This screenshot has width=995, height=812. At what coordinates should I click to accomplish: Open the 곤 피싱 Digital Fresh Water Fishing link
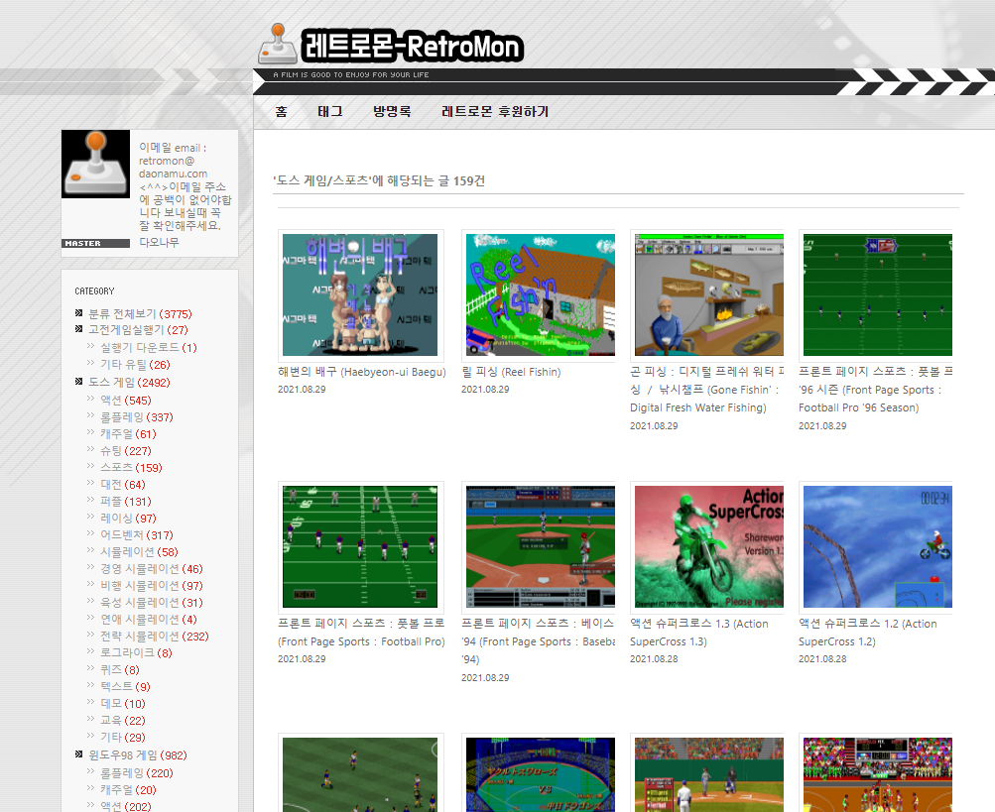707,390
